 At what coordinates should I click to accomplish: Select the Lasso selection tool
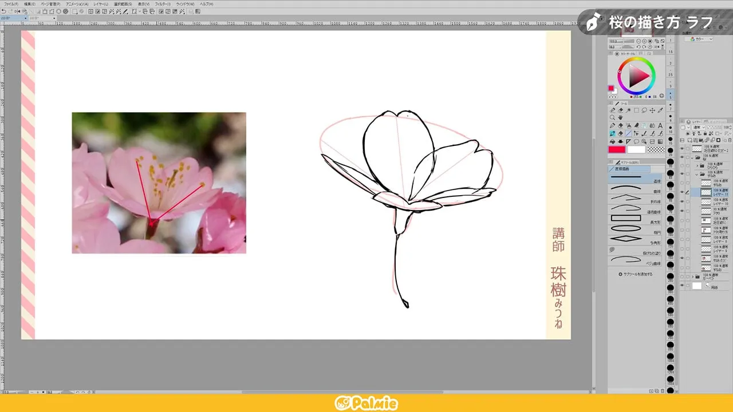click(644, 110)
